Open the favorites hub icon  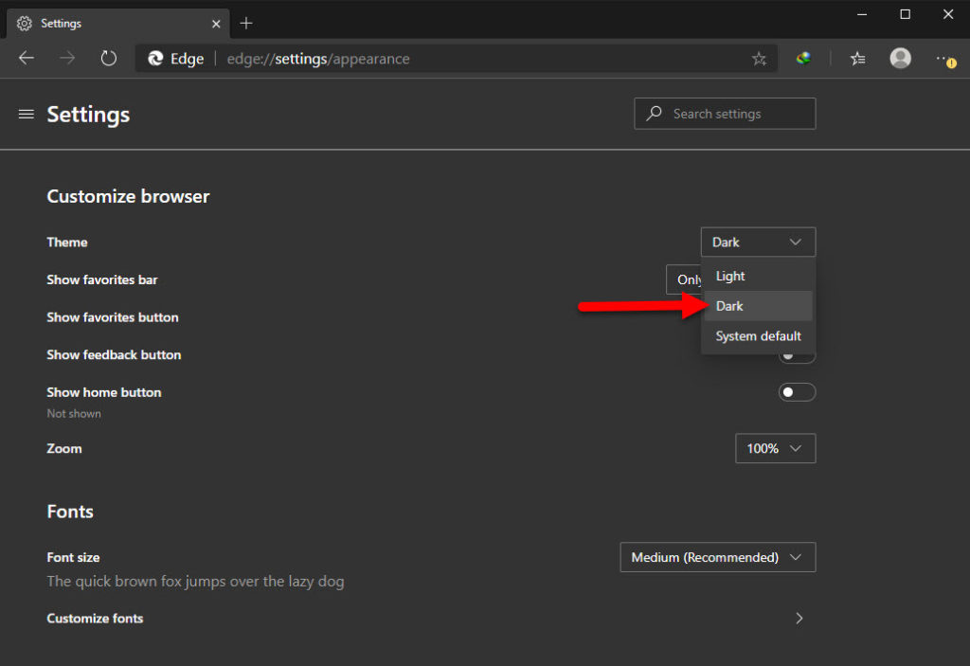(x=857, y=58)
